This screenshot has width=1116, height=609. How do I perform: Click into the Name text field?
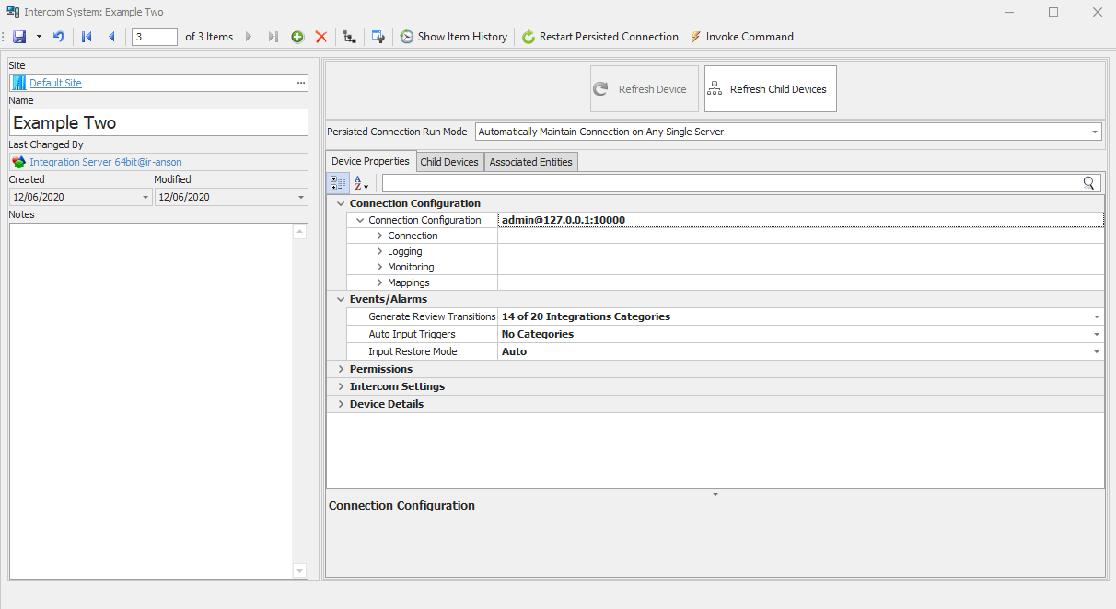tap(158, 123)
